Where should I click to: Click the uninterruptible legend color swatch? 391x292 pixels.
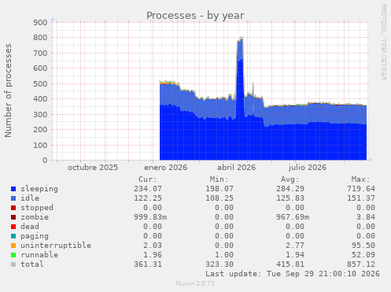[x=13, y=246]
